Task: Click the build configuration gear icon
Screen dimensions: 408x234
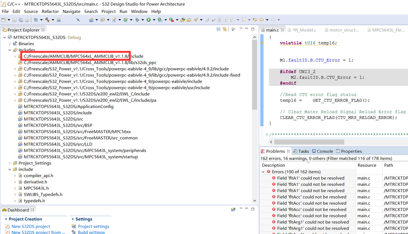Action: point(36,20)
